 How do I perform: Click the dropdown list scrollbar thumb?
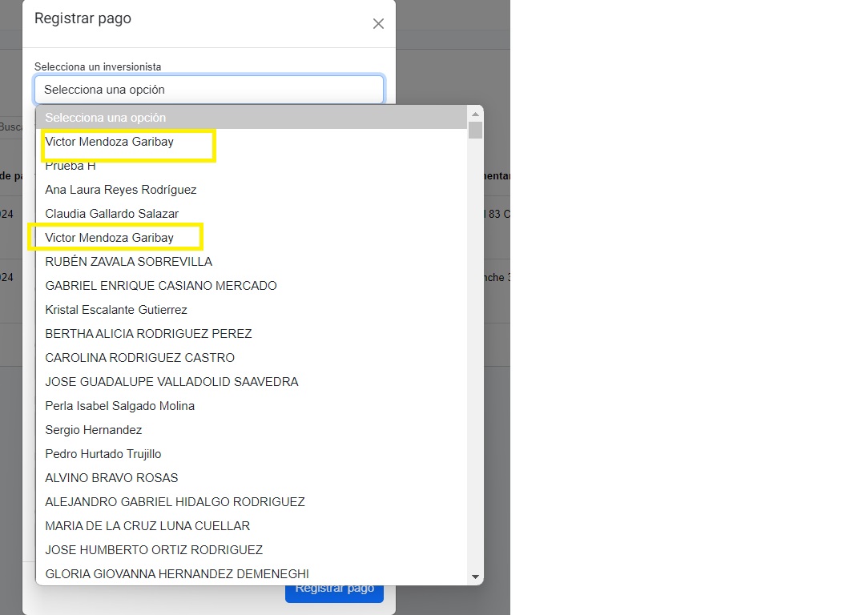[475, 131]
